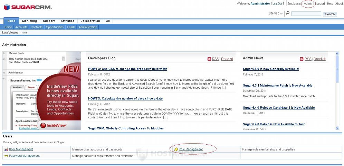This screenshot has width=344, height=166.
Task: Open Password Management link
Action: [25, 156]
